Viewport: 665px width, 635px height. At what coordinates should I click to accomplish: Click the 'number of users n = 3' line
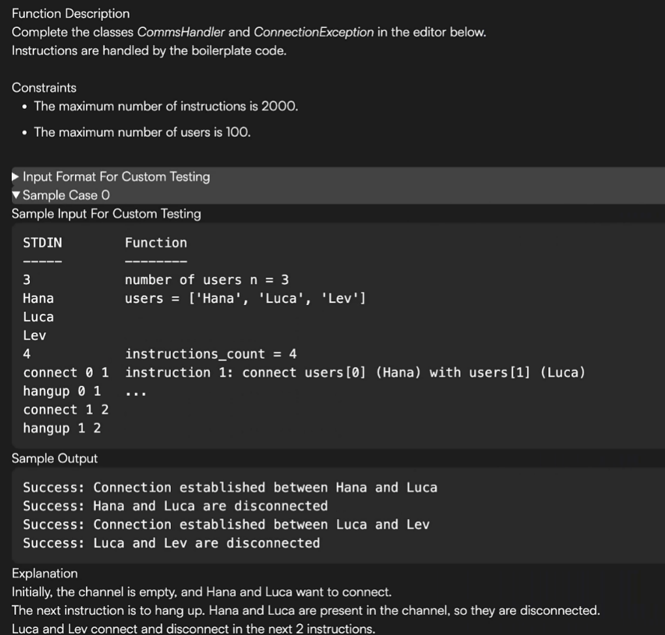[x=207, y=280]
